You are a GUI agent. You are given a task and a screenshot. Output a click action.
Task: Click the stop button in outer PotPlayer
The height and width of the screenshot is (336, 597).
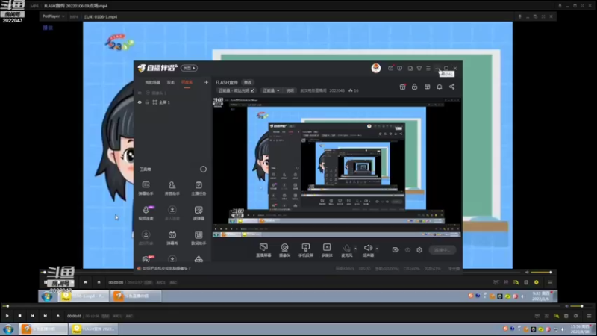click(20, 316)
